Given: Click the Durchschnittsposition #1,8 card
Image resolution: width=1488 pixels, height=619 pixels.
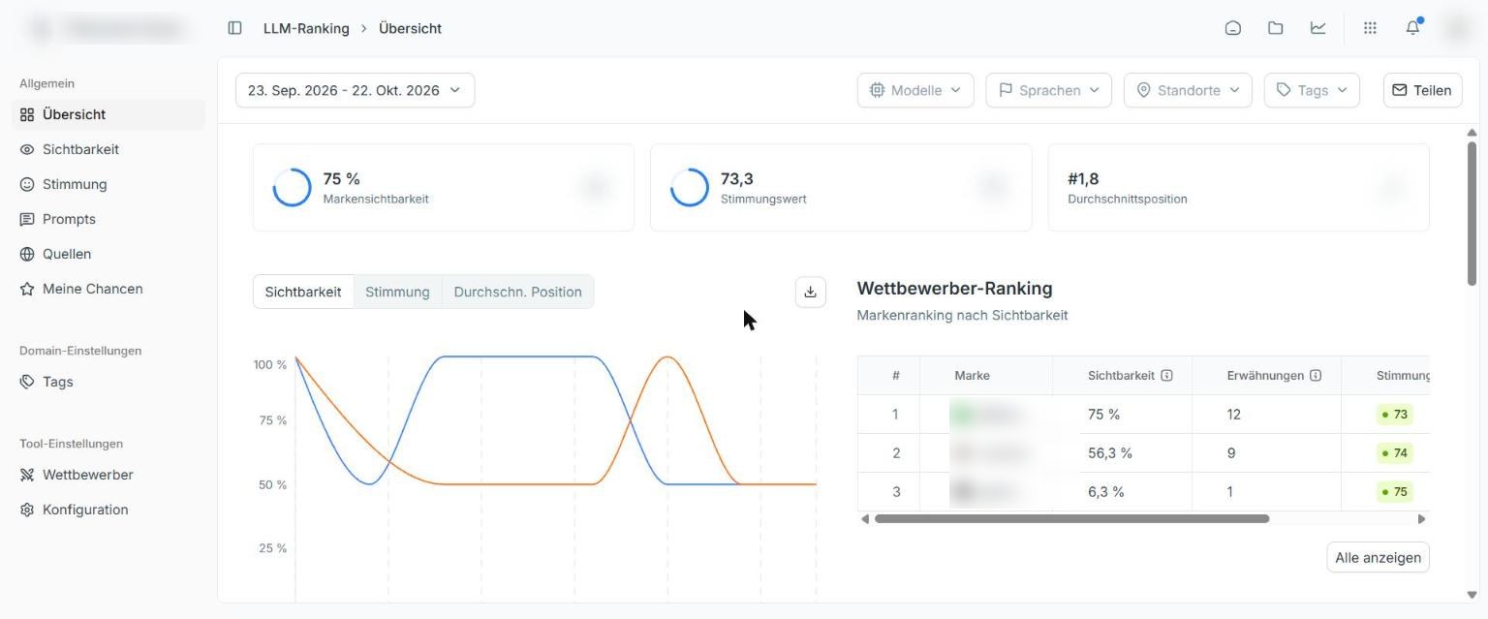Looking at the screenshot, I should tap(1238, 187).
